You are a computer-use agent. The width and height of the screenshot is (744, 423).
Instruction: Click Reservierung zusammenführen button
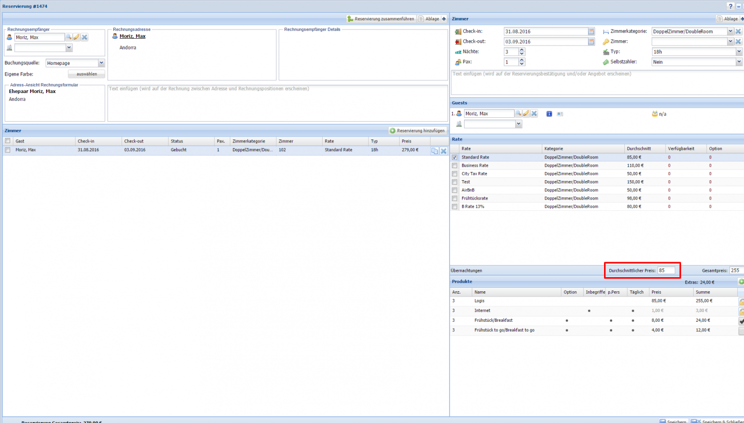381,19
